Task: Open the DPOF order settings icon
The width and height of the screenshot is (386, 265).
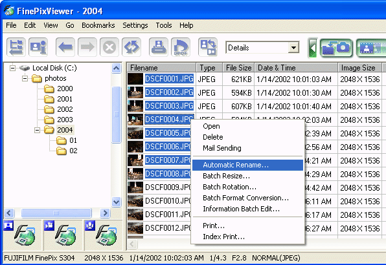Action: [x=181, y=47]
